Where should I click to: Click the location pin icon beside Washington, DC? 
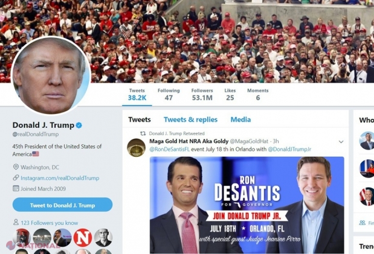(16, 167)
